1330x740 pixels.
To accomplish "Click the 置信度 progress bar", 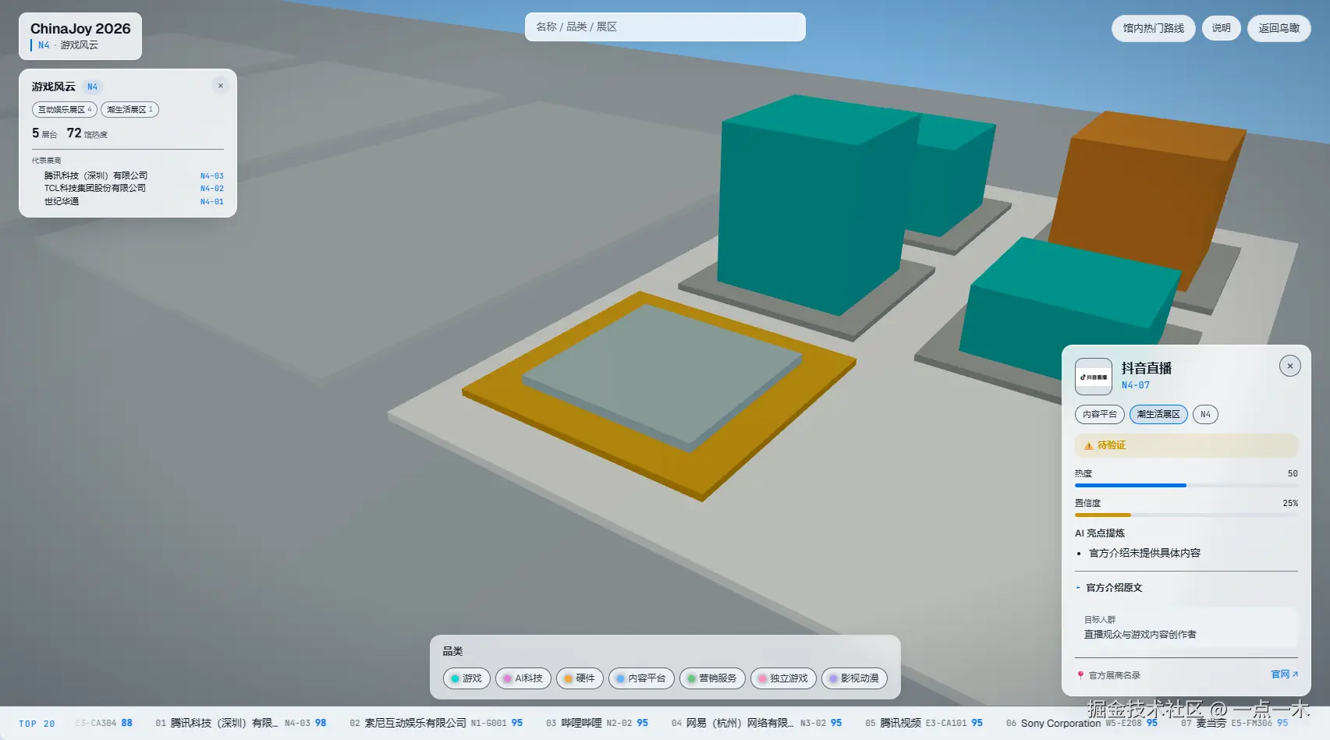I will point(1186,515).
